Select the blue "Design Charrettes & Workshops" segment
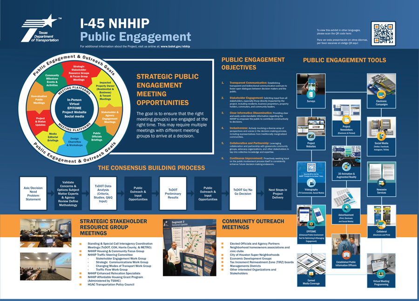 tap(74, 142)
